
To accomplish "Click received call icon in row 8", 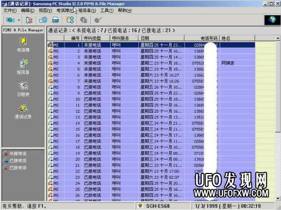I will pyautogui.click(x=50, y=87).
